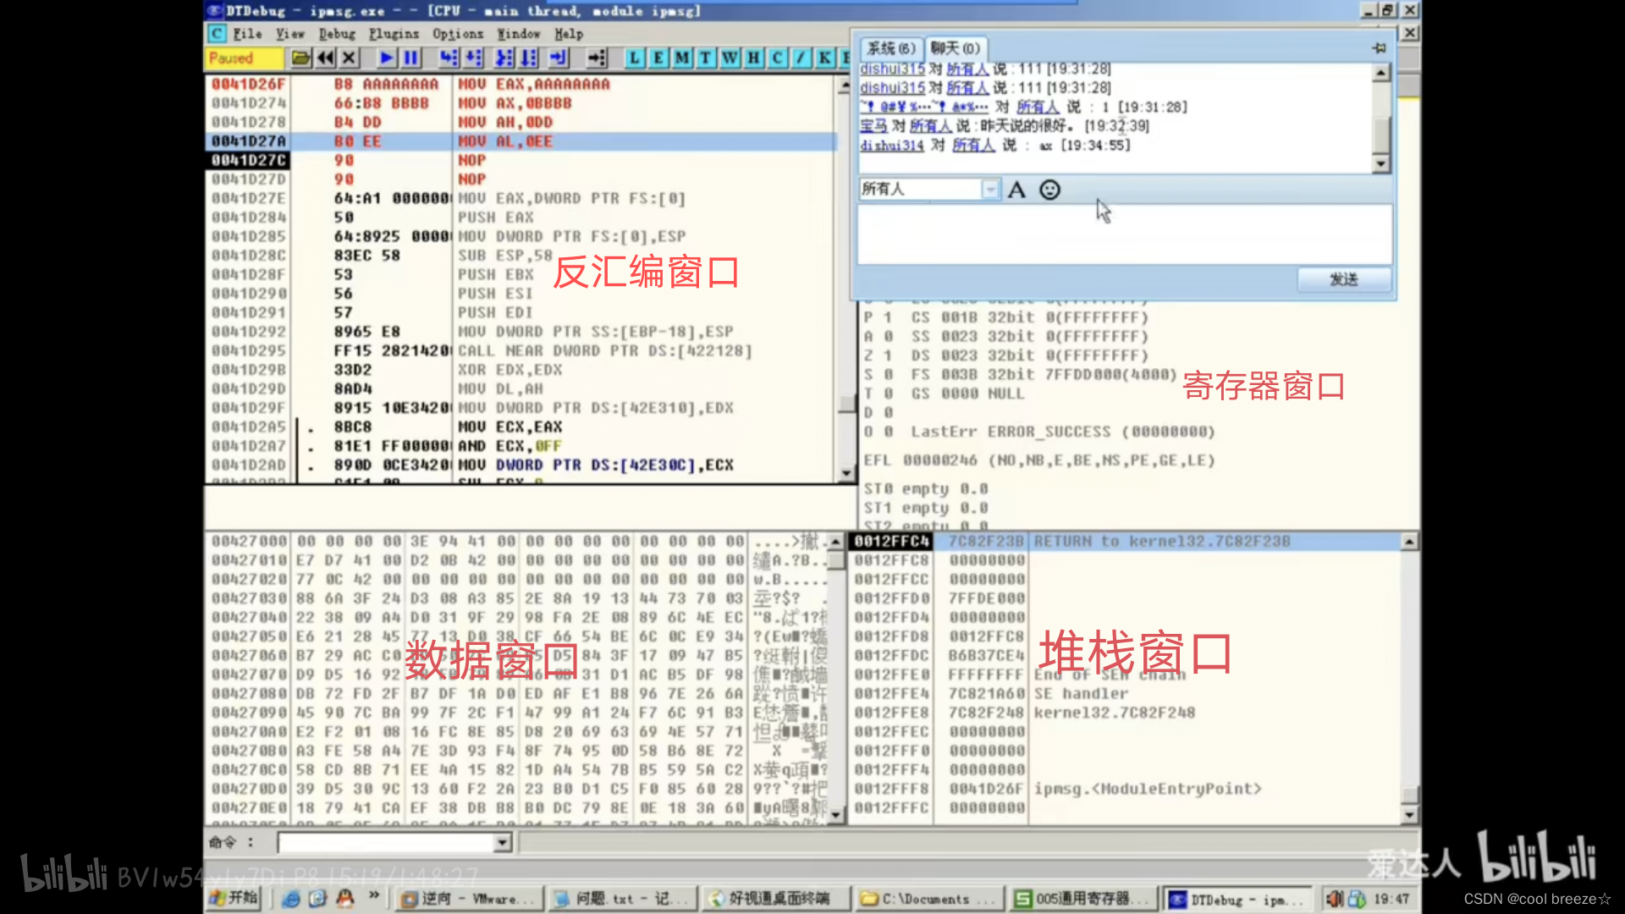
Task: Open the font A icon in the chat panel
Action: point(1017,190)
